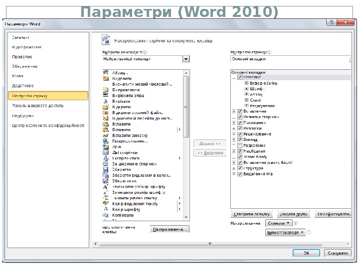This screenshot has width=359, height=269.
Task: Select the Колір шрифту icon
Action: pyautogui.click(x=106, y=209)
